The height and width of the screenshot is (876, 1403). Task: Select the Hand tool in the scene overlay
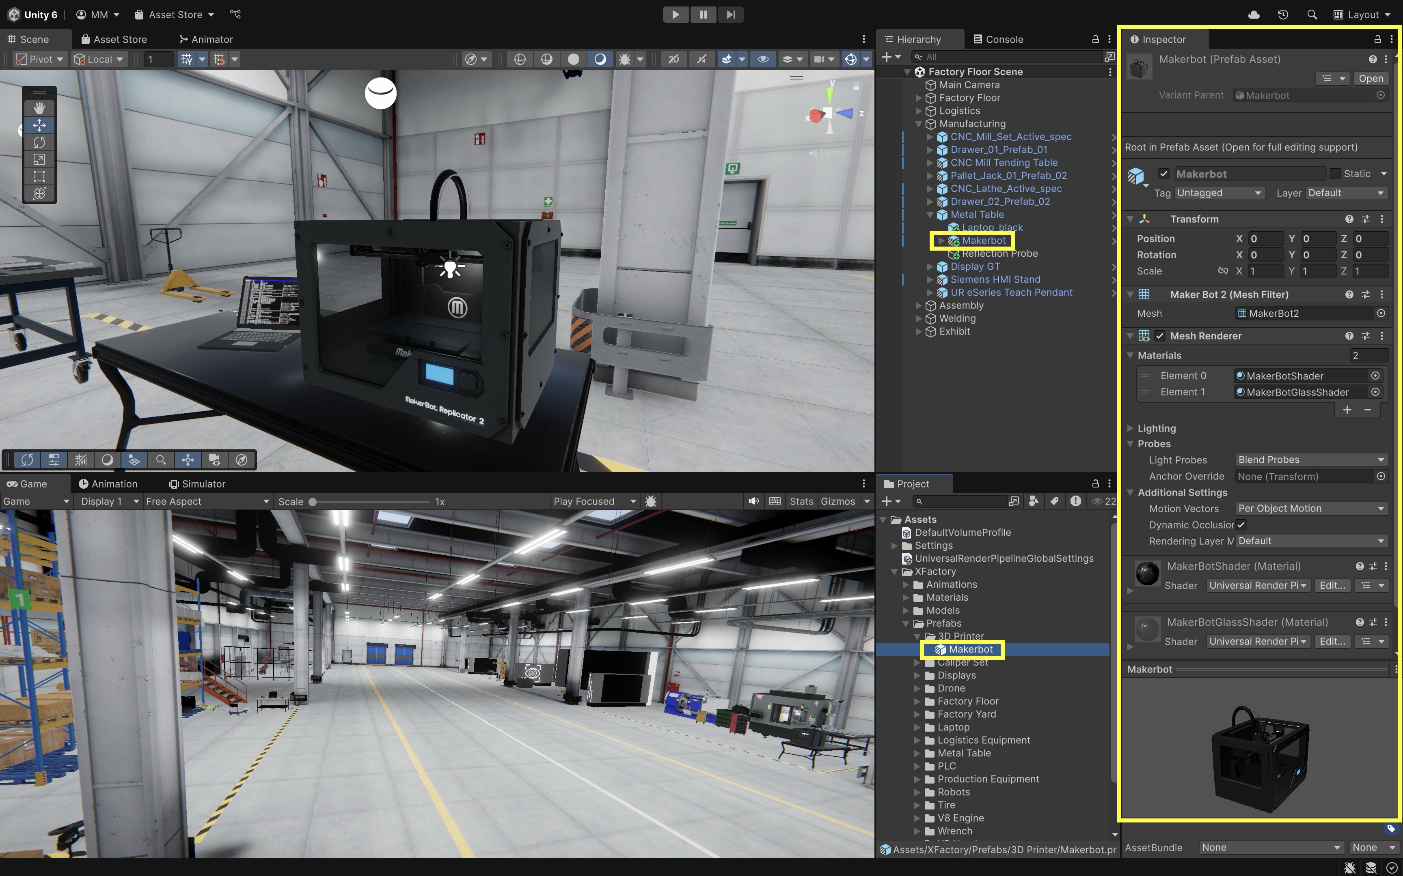click(39, 108)
